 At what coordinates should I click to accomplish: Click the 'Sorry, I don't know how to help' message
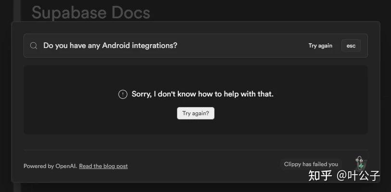[202, 94]
